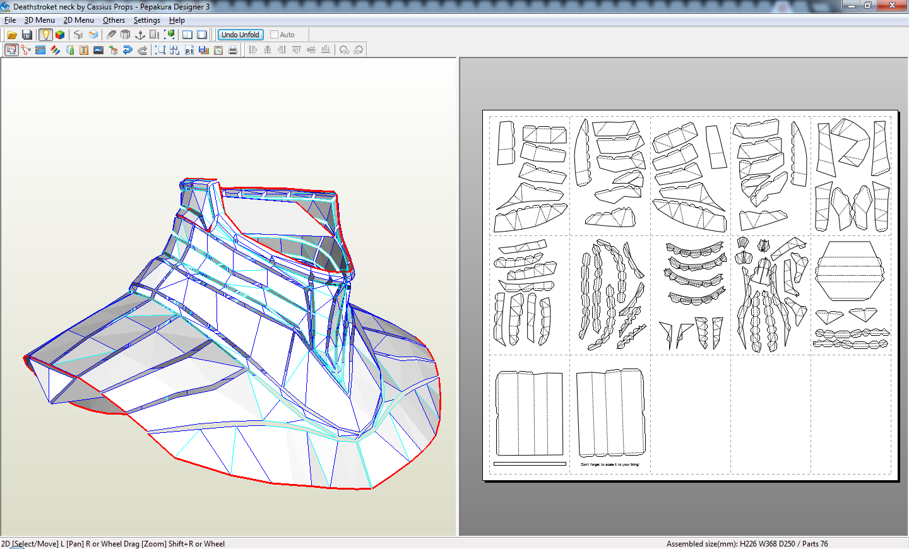The width and height of the screenshot is (909, 549).
Task: Click the align right icon
Action: 282,50
